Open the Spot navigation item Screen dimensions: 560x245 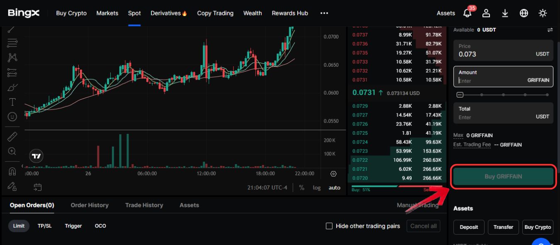(134, 13)
